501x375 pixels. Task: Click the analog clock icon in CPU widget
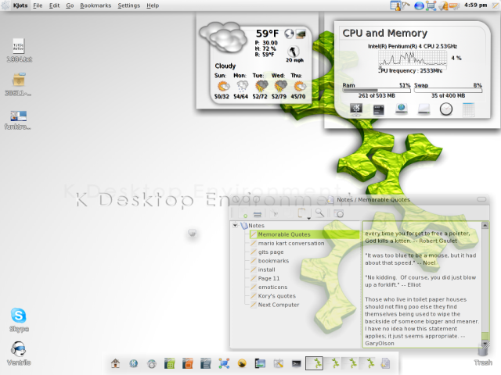pos(446,109)
